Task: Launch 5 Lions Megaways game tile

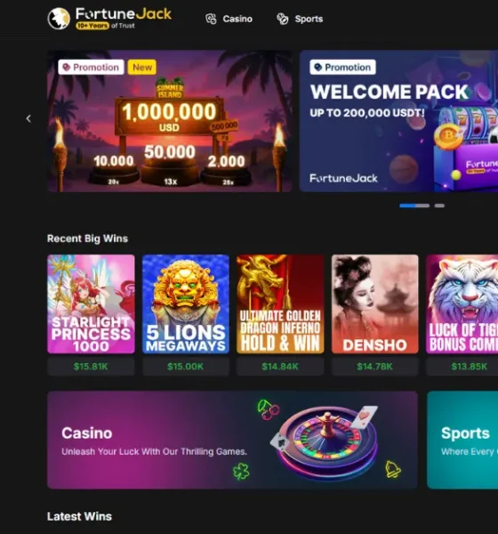Action: pos(186,303)
